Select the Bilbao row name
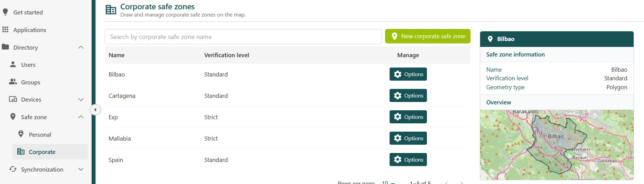644x184 pixels. 117,74
